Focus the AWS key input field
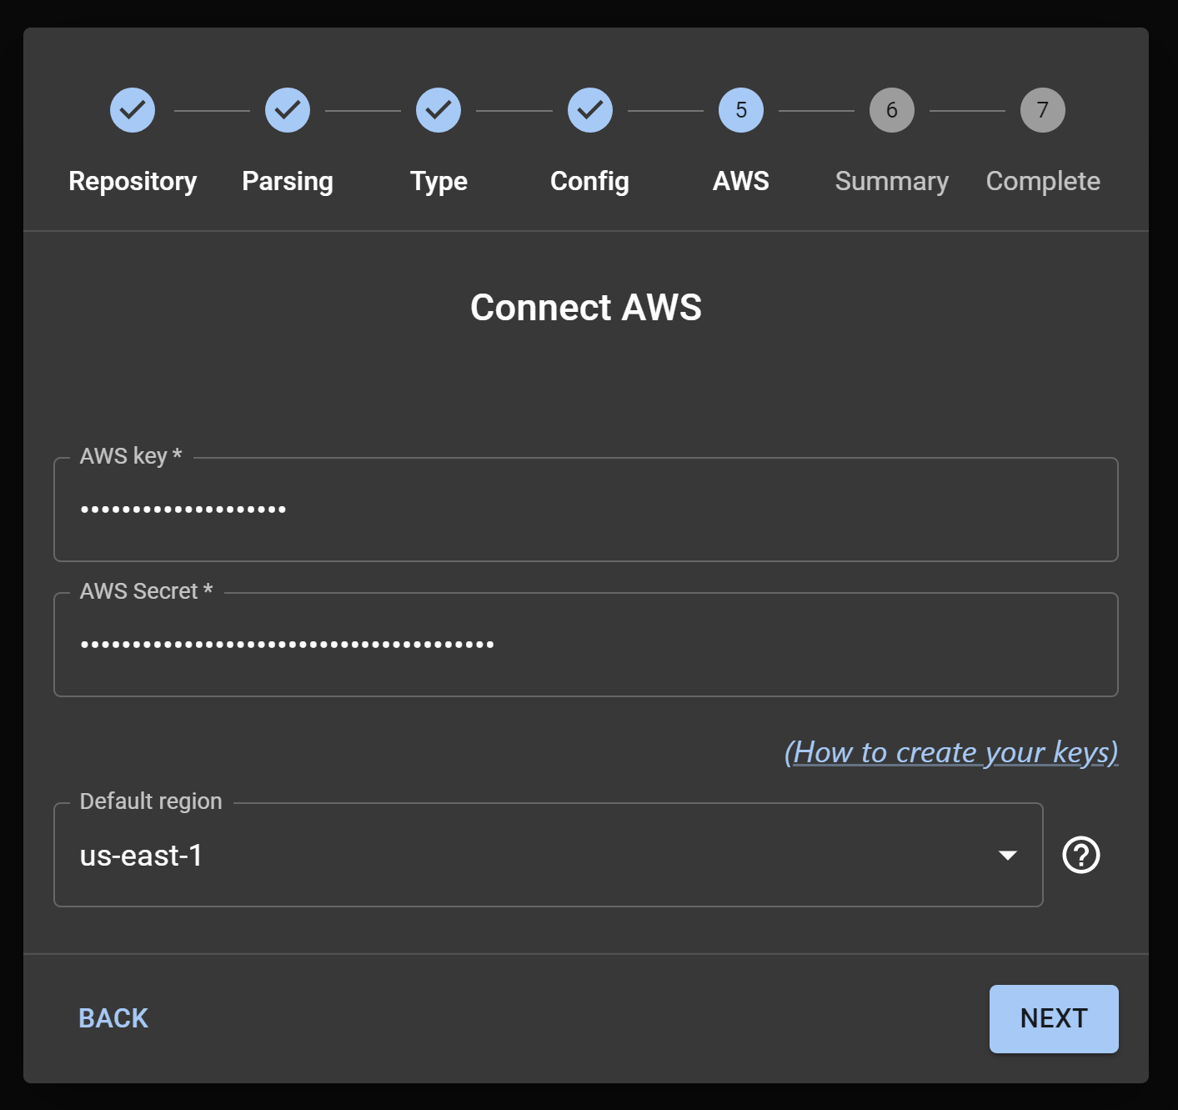 586,510
